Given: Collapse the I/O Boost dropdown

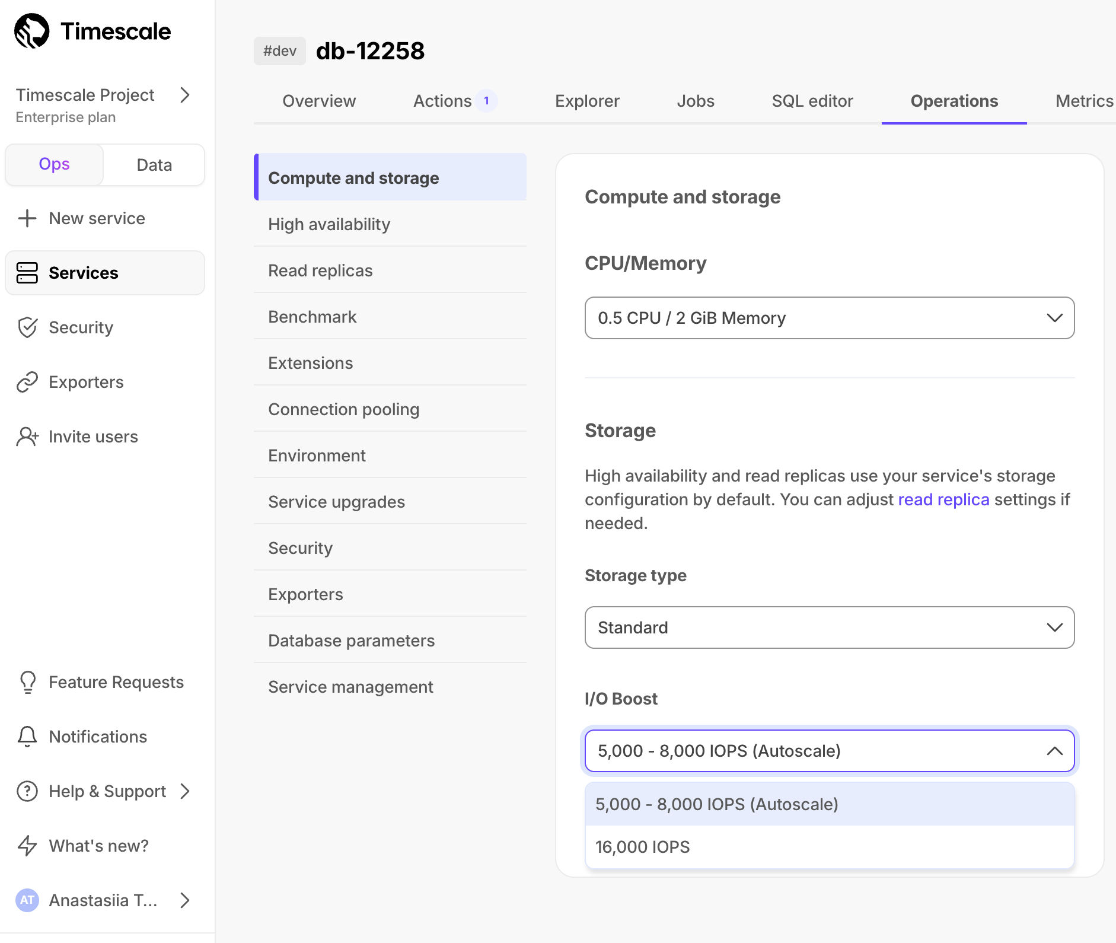Looking at the screenshot, I should [830, 751].
